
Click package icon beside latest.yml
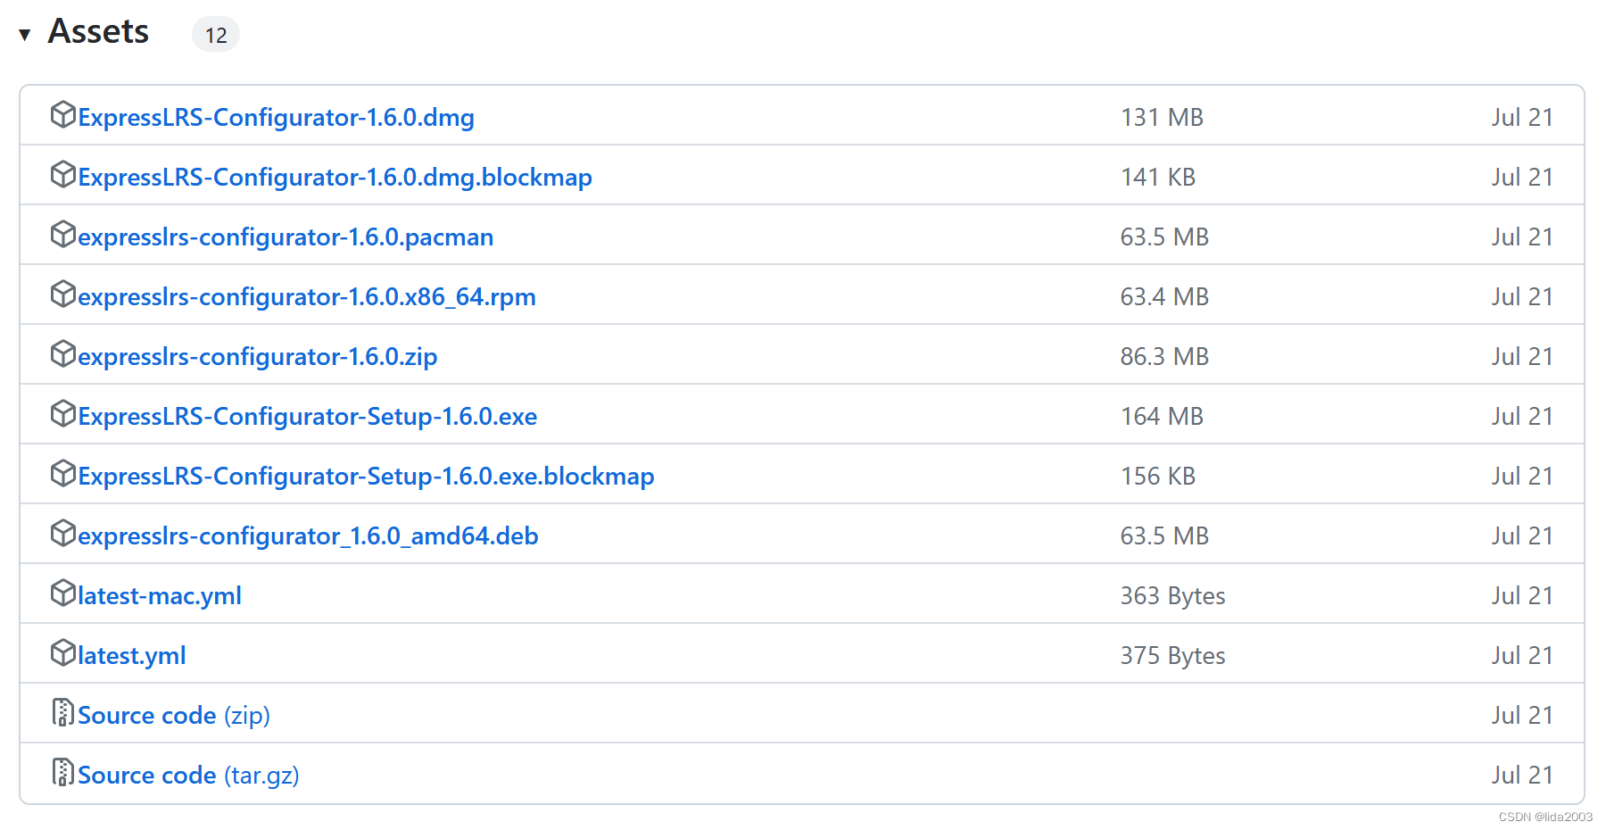point(63,653)
